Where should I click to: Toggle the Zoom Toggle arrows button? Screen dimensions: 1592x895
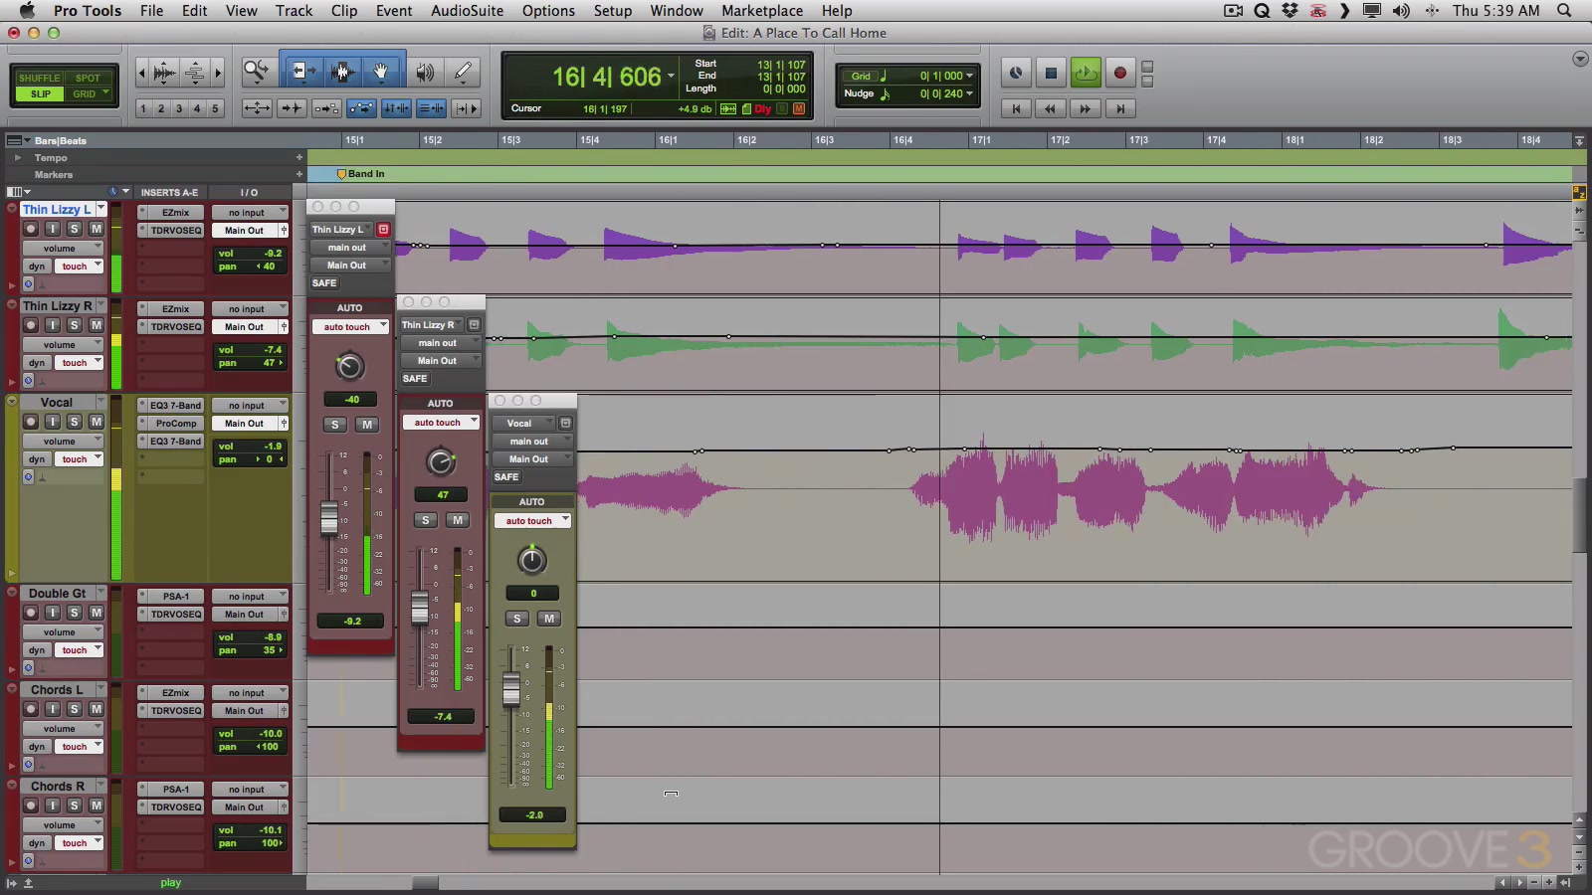pos(257,108)
